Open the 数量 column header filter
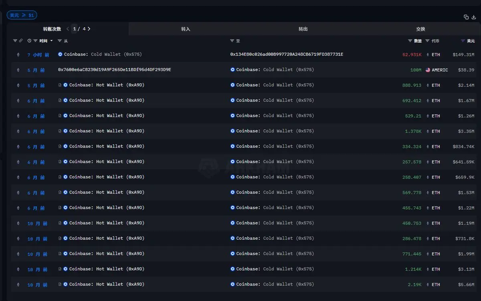 [x=418, y=41]
